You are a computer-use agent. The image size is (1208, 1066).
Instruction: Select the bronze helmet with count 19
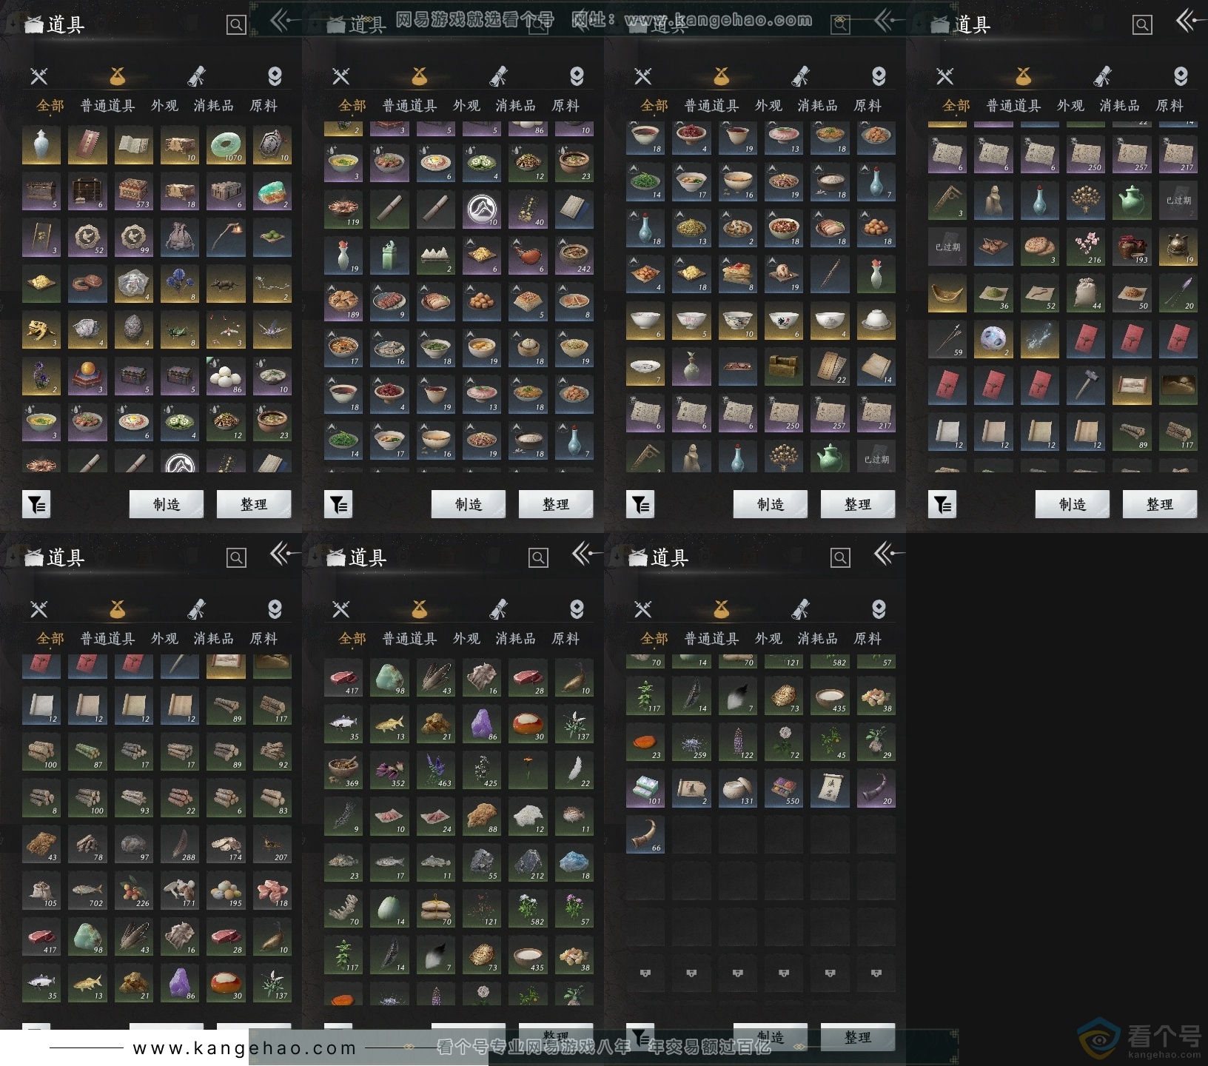(x=1178, y=247)
